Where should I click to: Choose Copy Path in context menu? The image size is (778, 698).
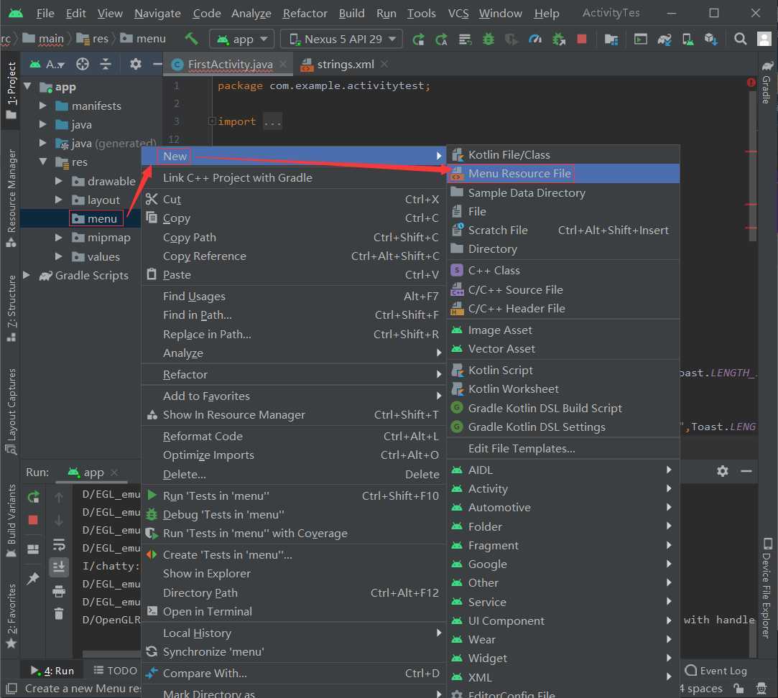294,238
